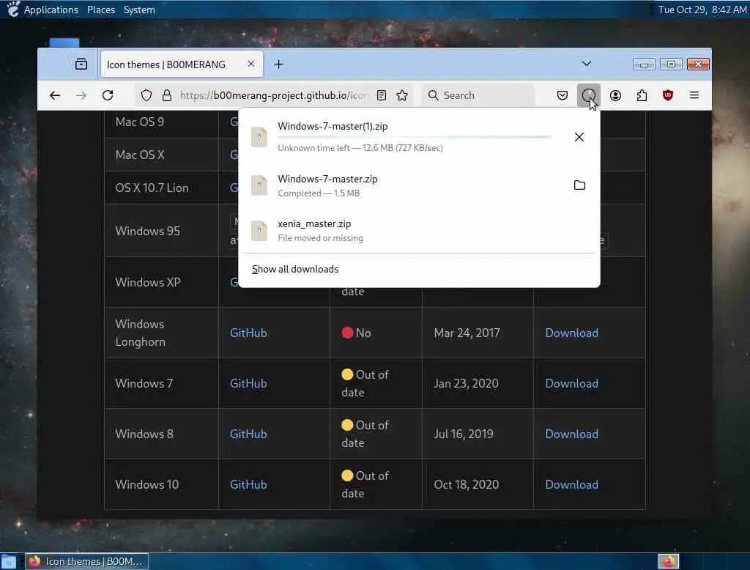
Task: Click the download progress bar of Windows-7-master(1).zip
Action: [415, 137]
